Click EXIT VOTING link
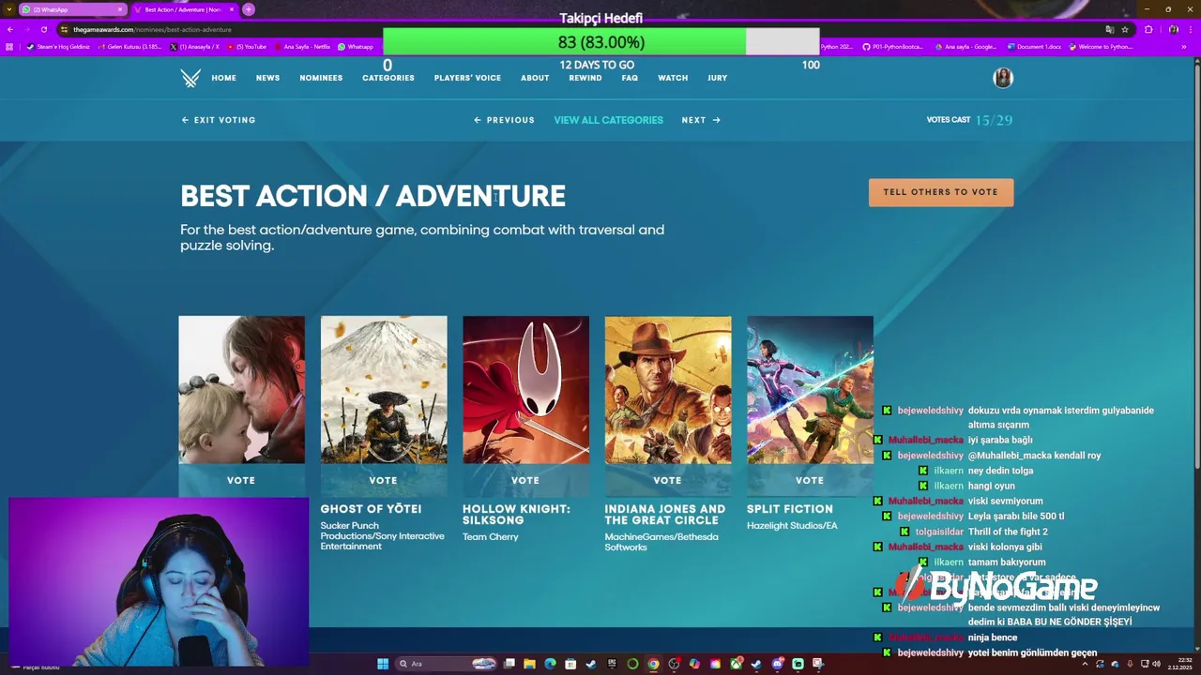 pos(219,120)
